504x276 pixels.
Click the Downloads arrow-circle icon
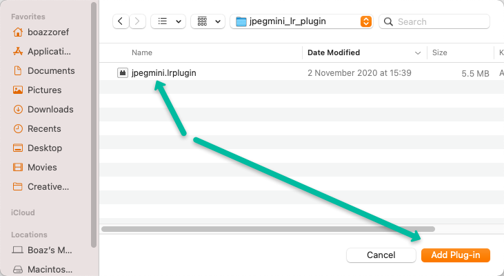[18, 110]
